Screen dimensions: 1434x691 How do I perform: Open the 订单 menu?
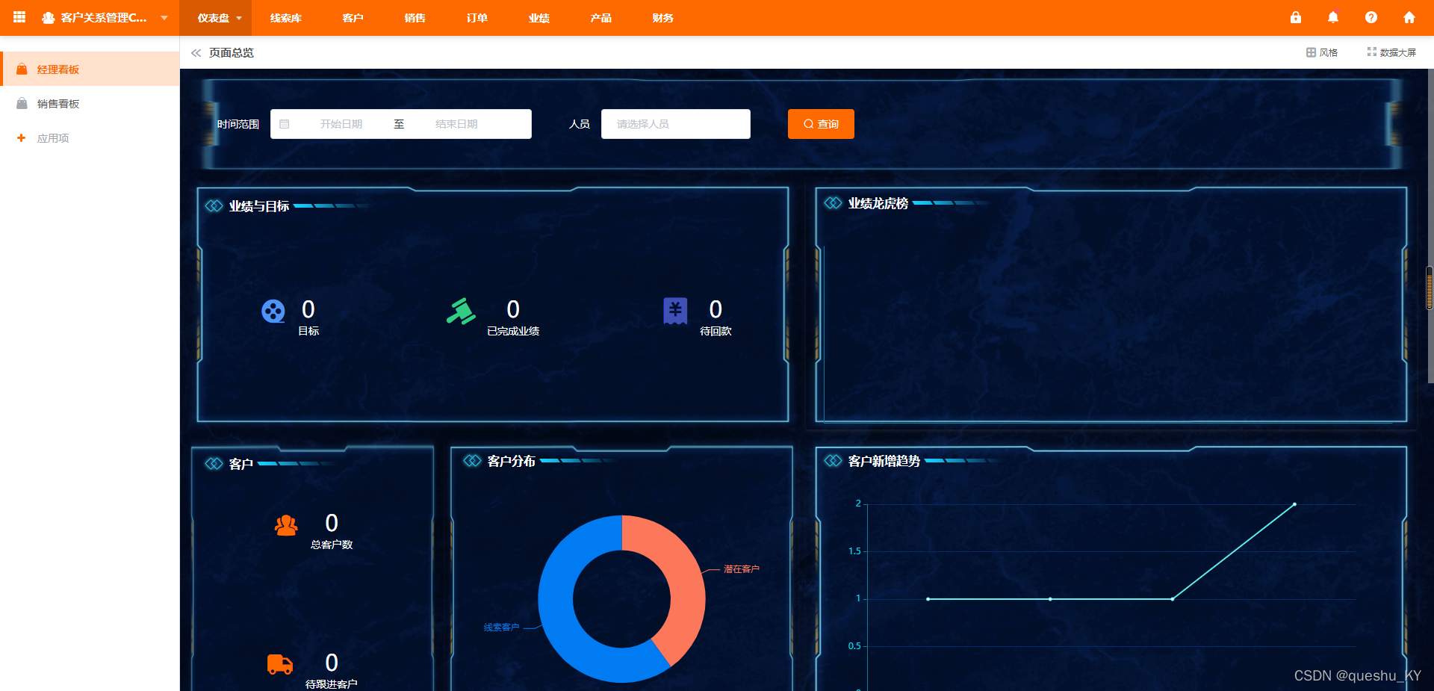477,18
